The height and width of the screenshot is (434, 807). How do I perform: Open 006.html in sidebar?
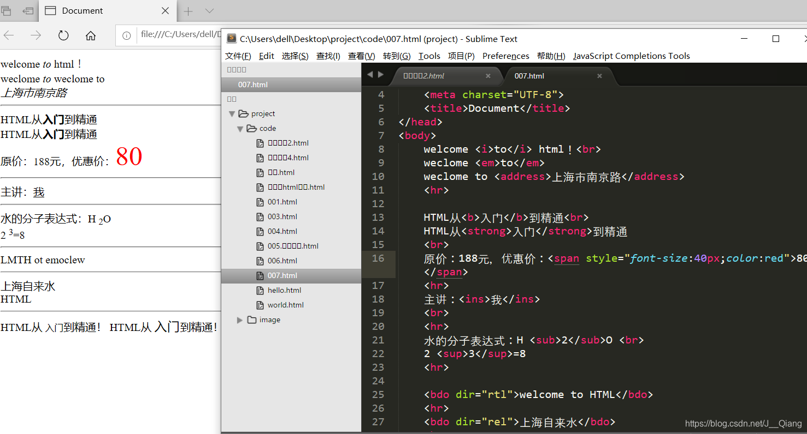[x=282, y=261]
